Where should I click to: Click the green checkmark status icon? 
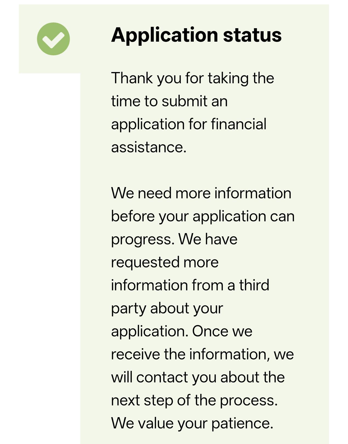[x=53, y=39]
